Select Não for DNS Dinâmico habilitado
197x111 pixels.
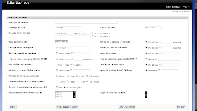coord(64,64)
